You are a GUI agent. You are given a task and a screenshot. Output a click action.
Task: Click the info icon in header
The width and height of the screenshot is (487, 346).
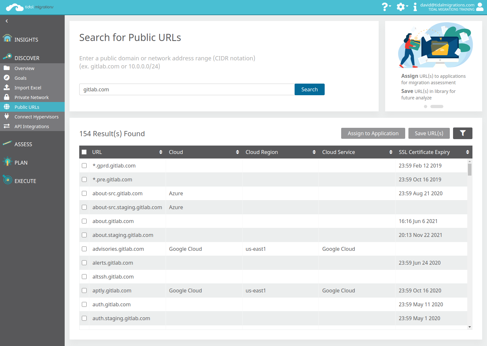tap(415, 7)
